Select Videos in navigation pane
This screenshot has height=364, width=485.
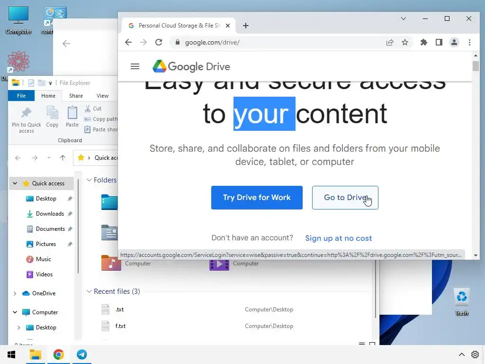[44, 274]
